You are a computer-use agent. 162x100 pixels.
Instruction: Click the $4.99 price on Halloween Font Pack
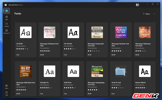click(137, 55)
